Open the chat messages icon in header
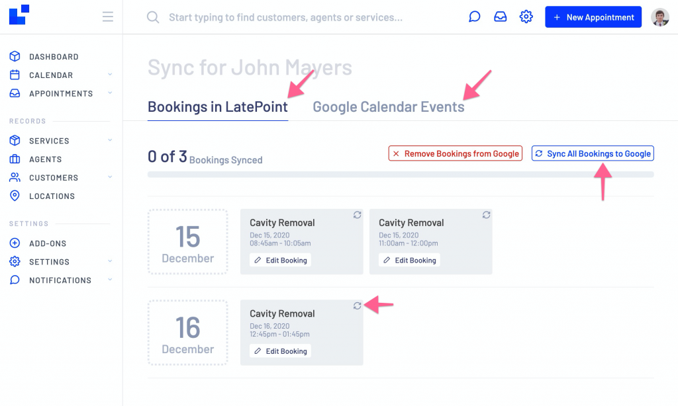Viewport: 678px width, 406px height. pyautogui.click(x=474, y=17)
